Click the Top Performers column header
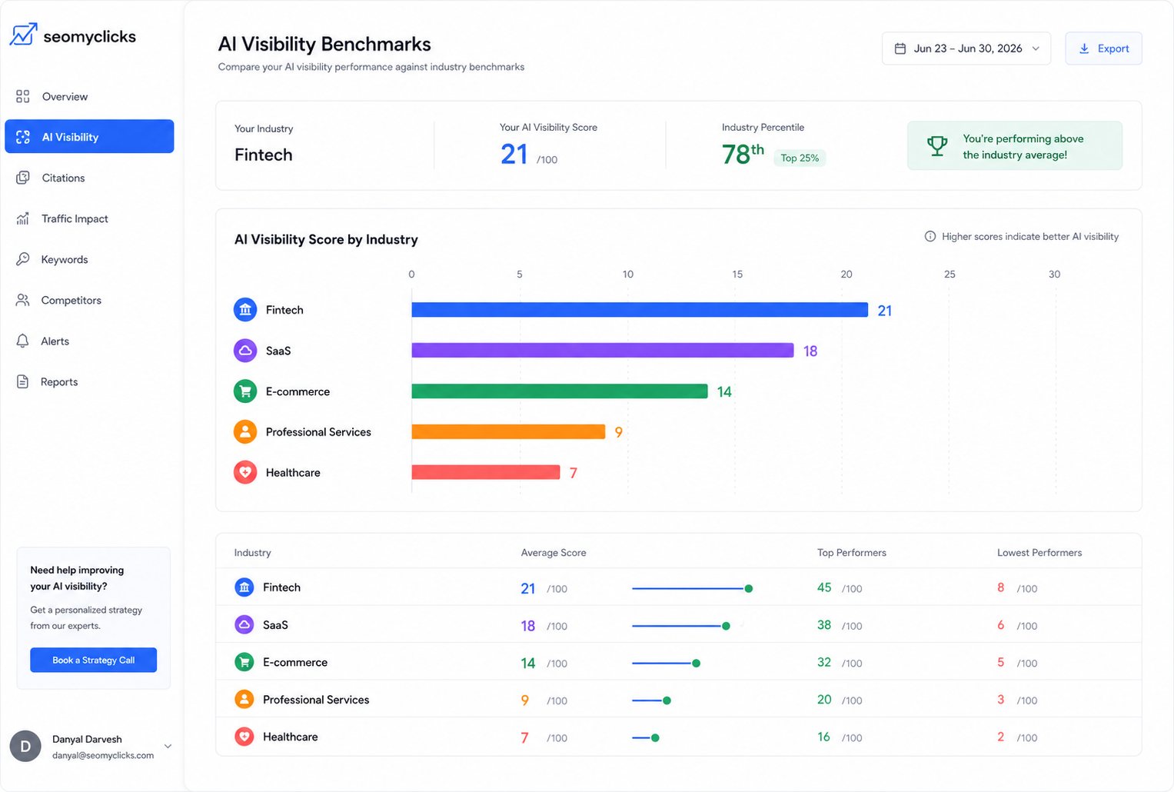The height and width of the screenshot is (792, 1174). point(852,552)
